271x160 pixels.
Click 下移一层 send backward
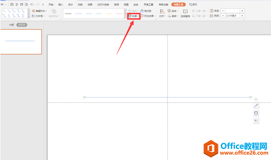[x=199, y=16]
